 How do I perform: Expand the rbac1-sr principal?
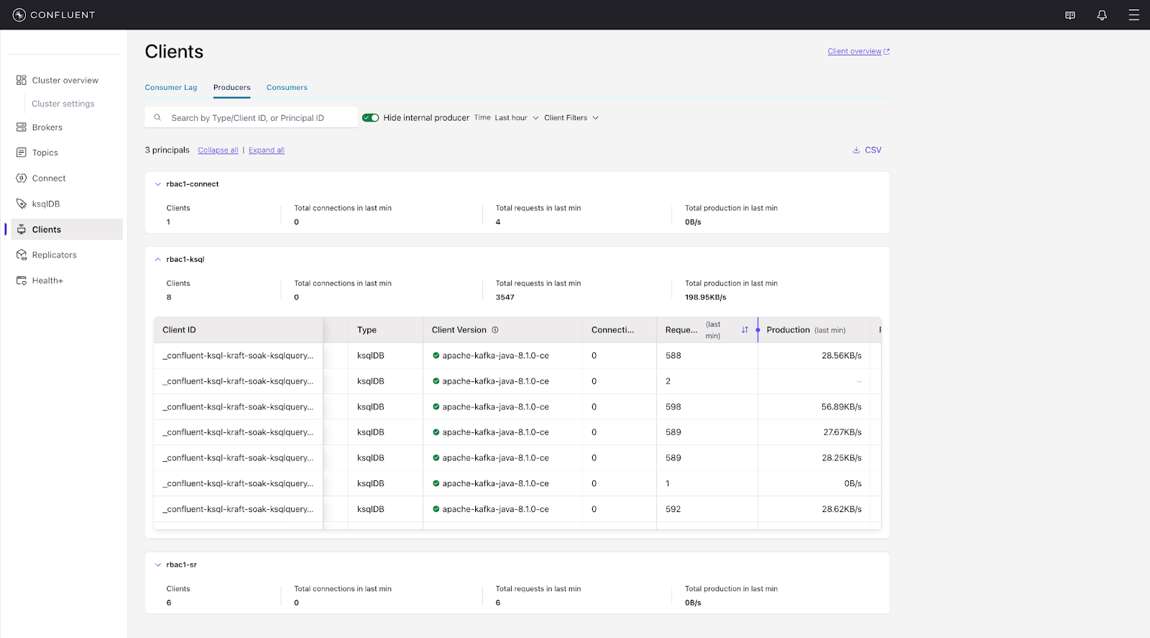point(158,565)
